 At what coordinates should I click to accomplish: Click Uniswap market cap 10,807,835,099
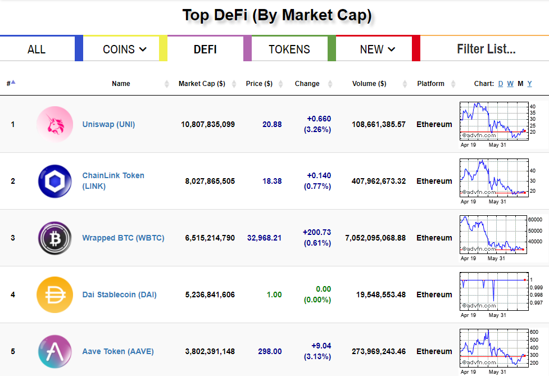(208, 124)
